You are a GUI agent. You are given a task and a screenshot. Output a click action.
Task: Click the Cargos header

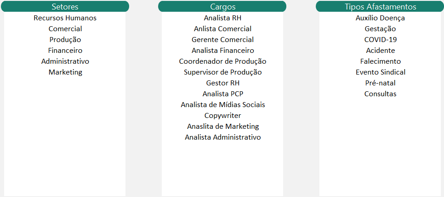coord(222,7)
